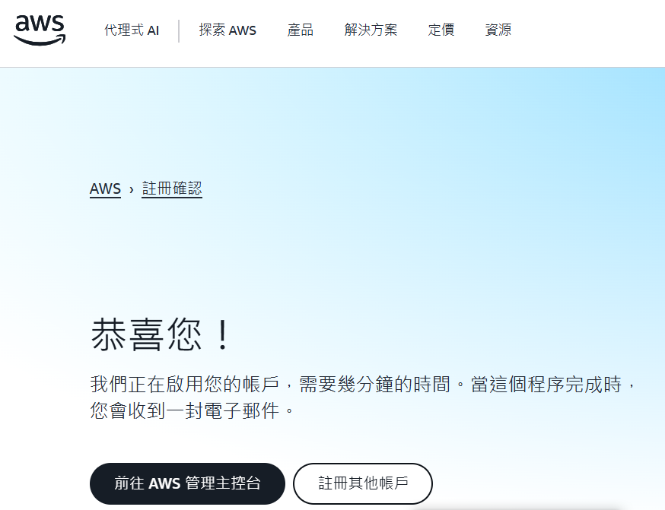This screenshot has width=665, height=510.
Task: Open the 產品 menu
Action: coord(301,30)
